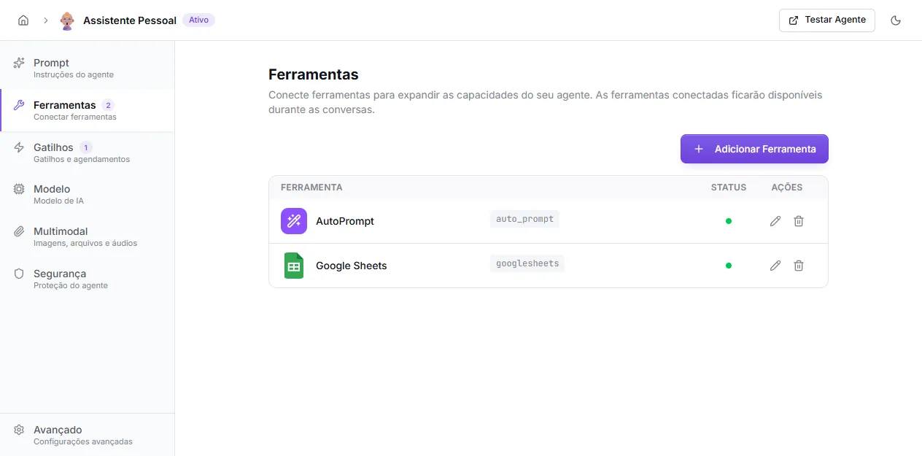The image size is (922, 456).
Task: Delete the Google Sheets tool via trash
Action: pyautogui.click(x=799, y=266)
